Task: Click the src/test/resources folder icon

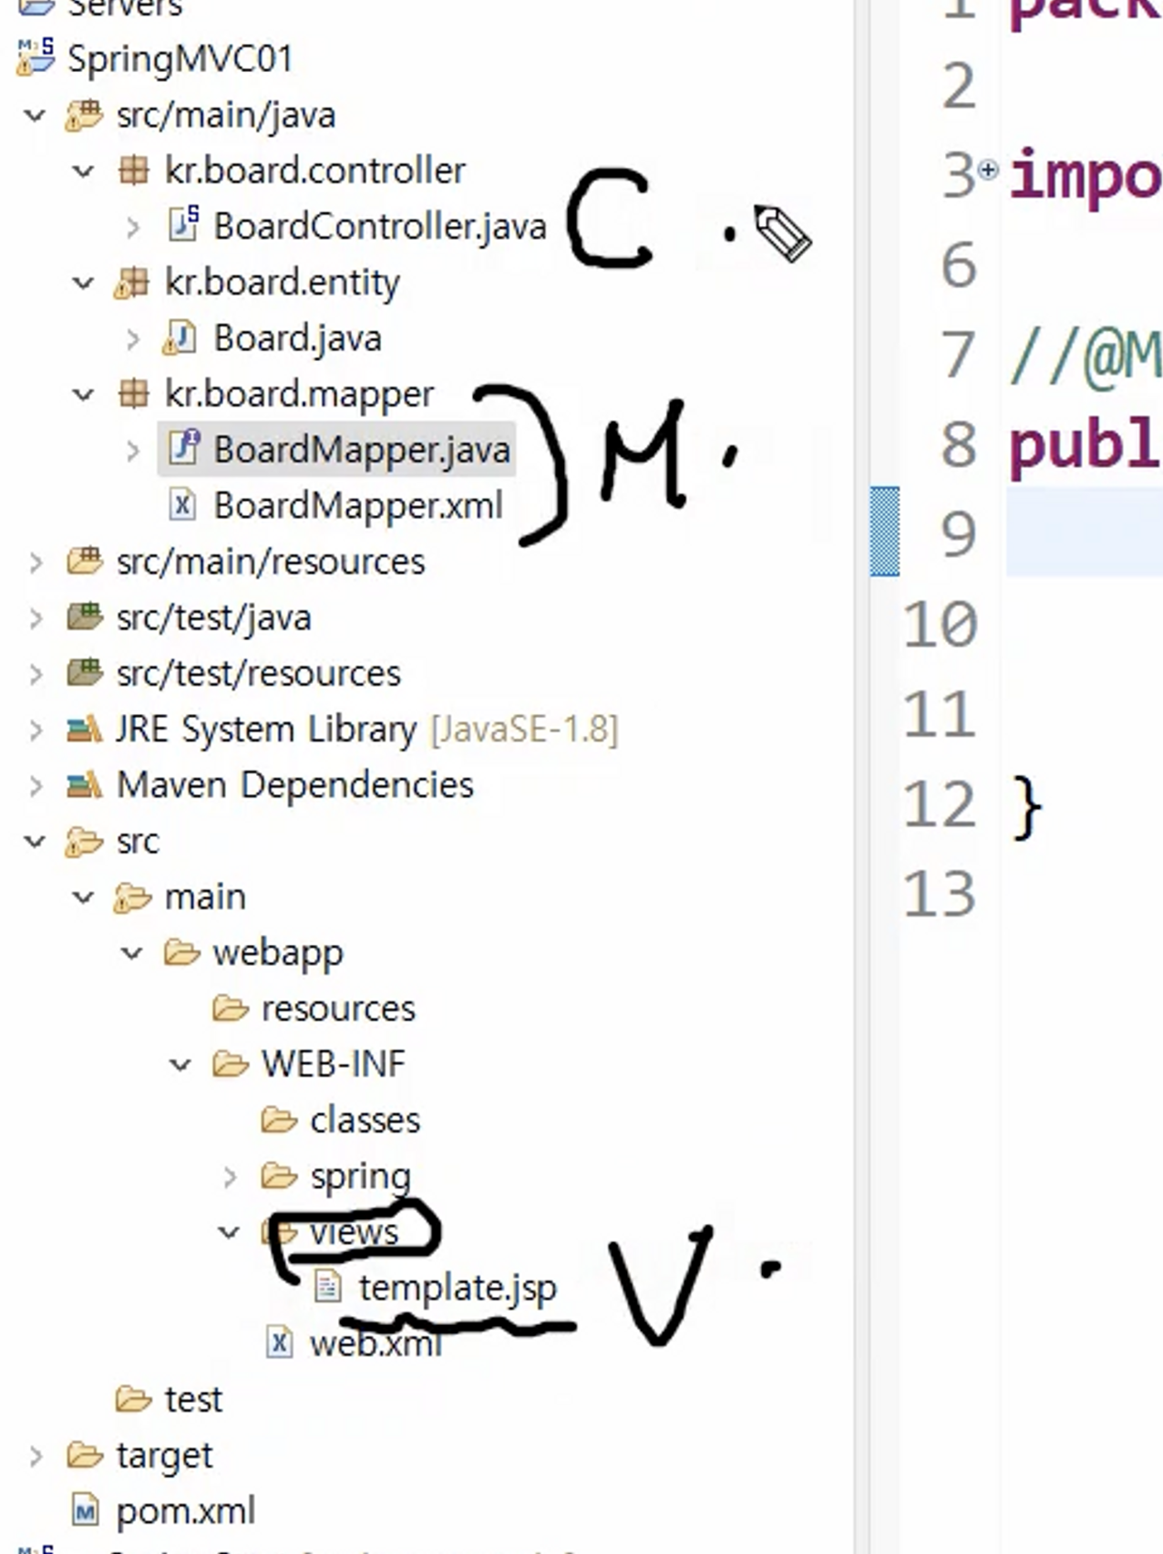Action: pos(84,673)
